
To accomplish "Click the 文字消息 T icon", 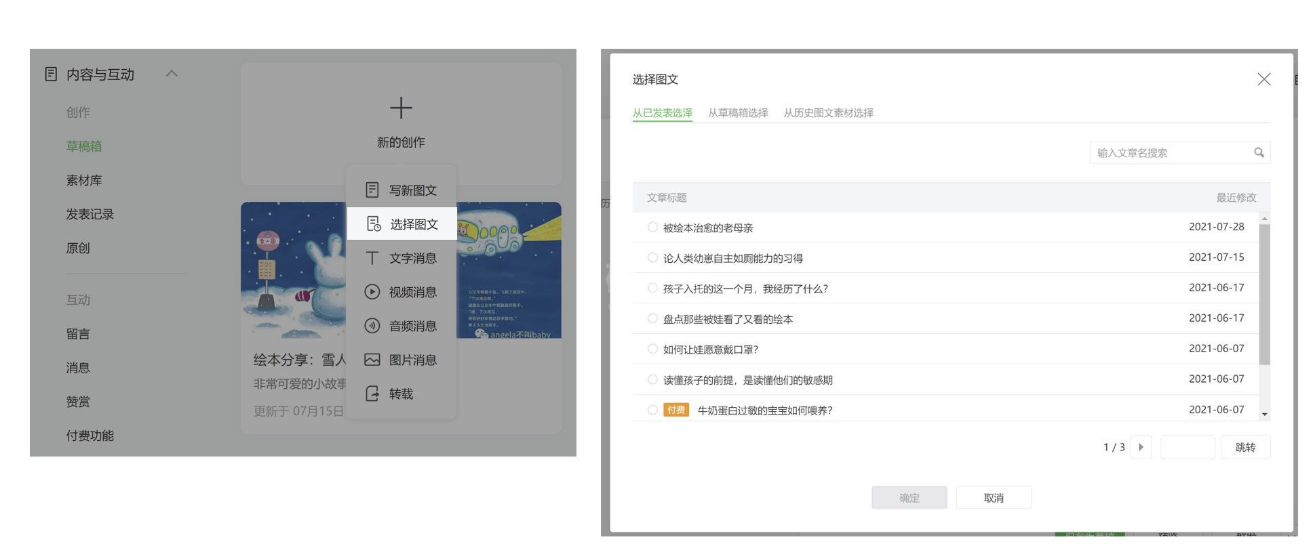I will coord(372,258).
